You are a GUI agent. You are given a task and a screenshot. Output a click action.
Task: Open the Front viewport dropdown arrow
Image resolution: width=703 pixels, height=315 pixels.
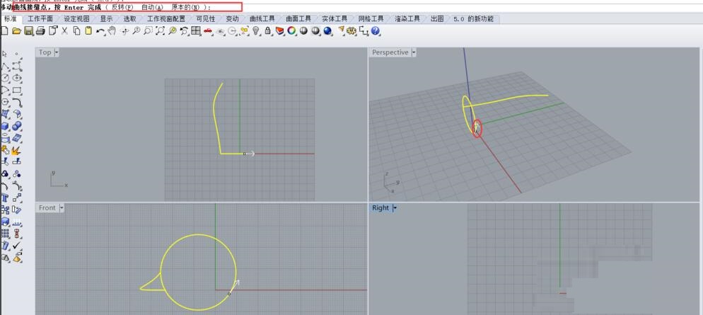pos(62,207)
